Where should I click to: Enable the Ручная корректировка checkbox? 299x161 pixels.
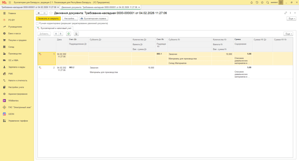point(37,23)
